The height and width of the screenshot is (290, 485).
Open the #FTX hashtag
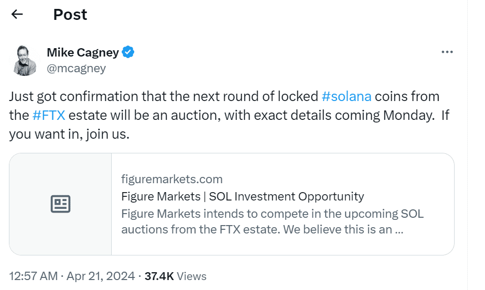(49, 115)
